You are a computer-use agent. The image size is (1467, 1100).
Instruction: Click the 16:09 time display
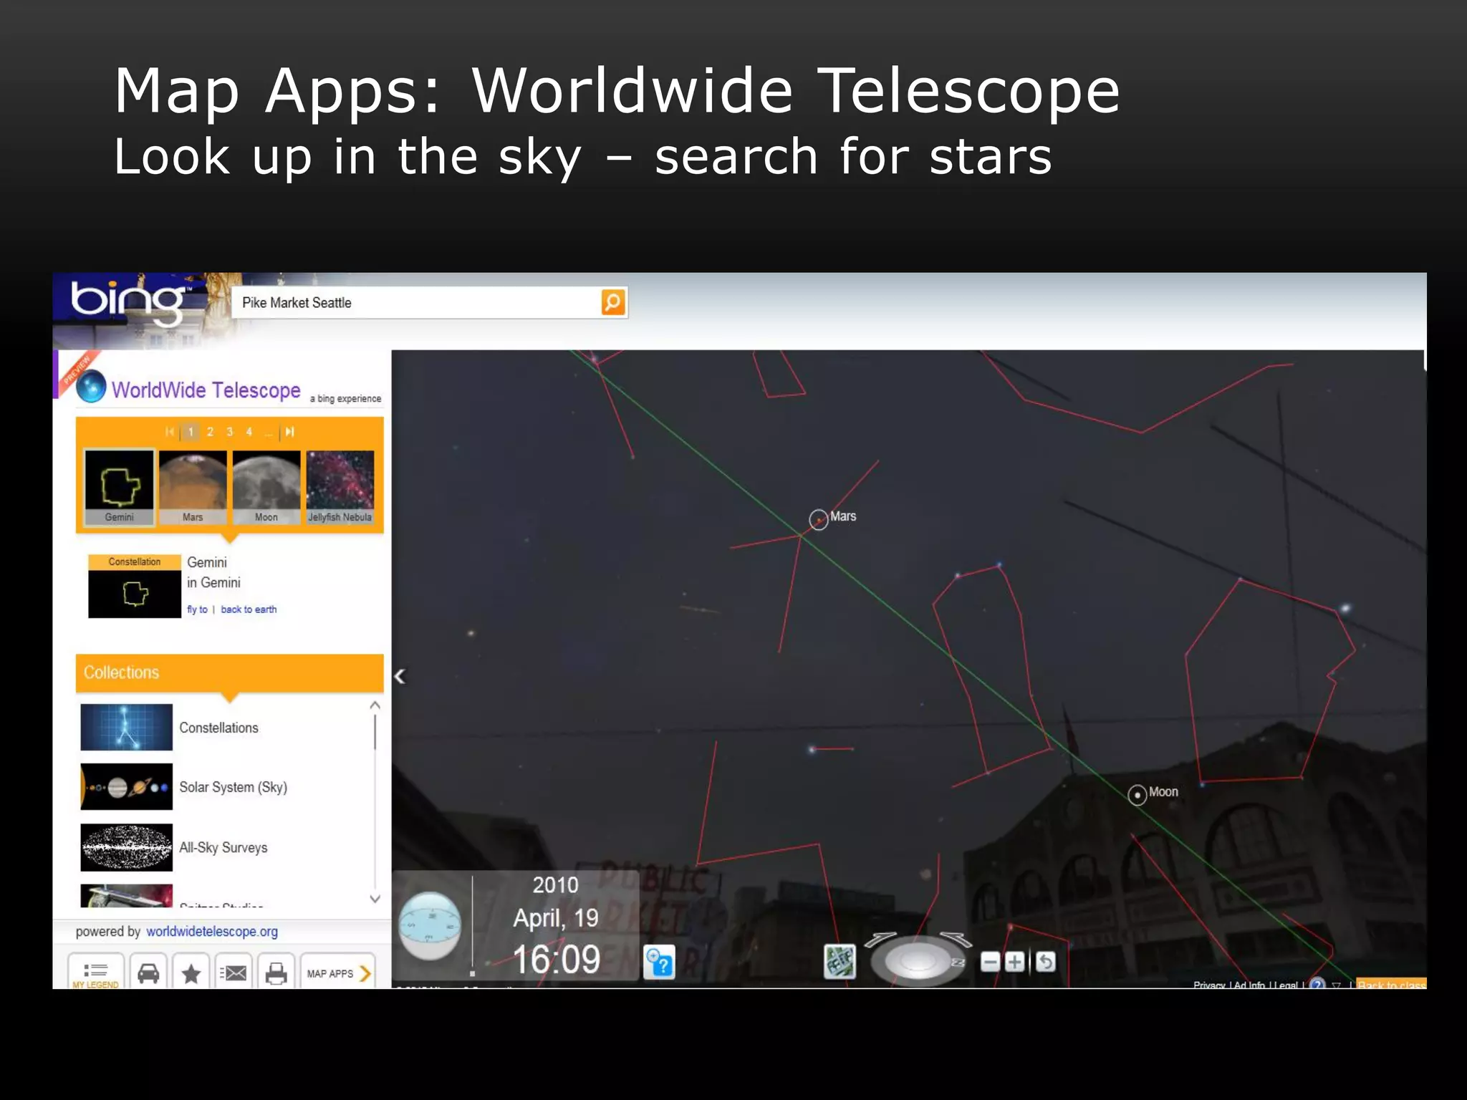557,960
